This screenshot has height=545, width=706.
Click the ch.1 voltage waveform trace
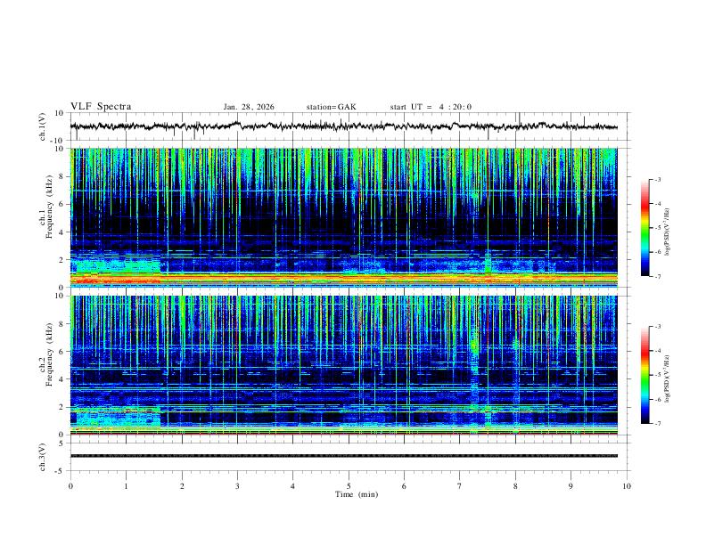344,126
